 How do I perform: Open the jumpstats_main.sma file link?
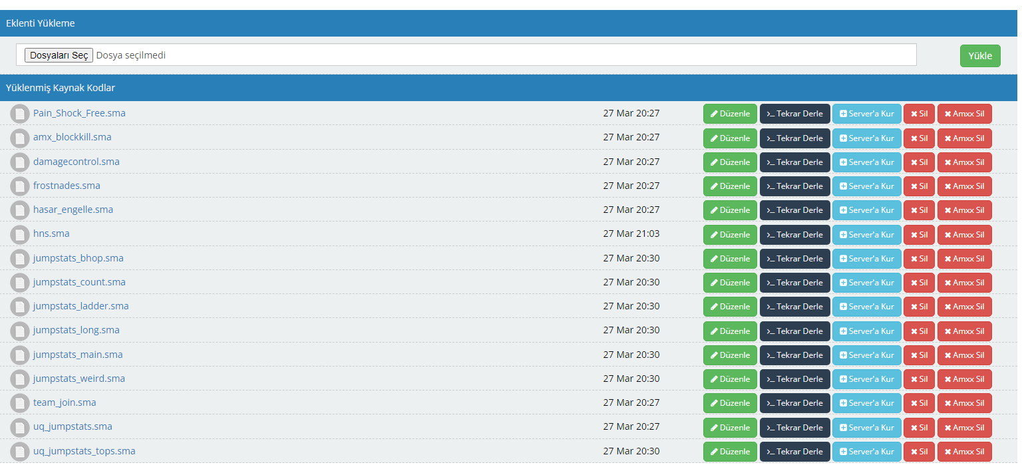click(78, 354)
